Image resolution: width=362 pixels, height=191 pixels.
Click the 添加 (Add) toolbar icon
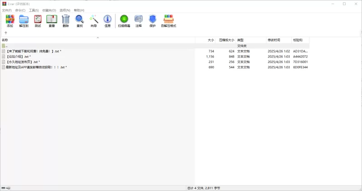tap(10, 20)
